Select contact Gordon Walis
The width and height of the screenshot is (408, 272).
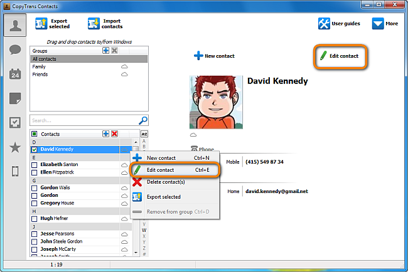point(55,187)
